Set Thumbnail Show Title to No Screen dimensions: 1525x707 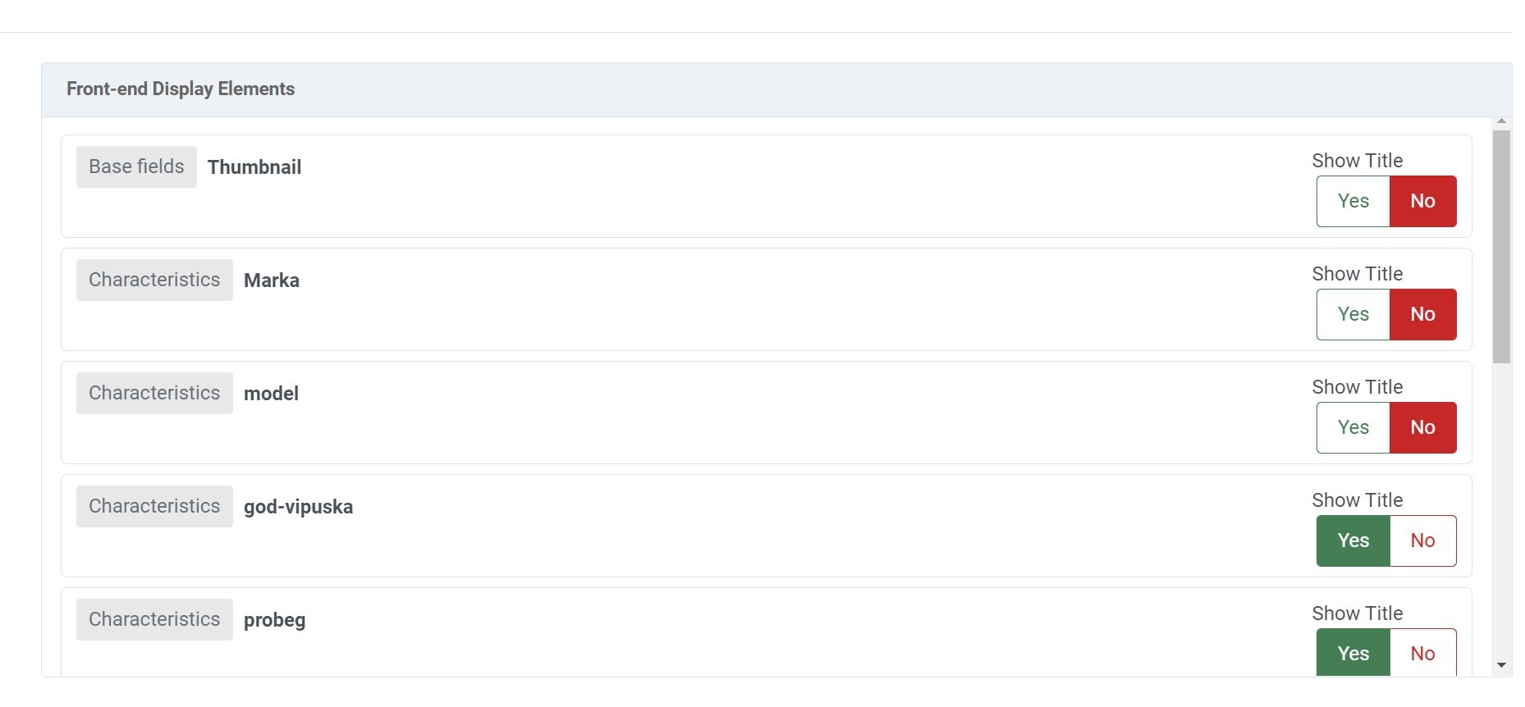tap(1422, 201)
